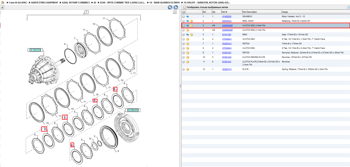350x167 pixels.
Task: Click the next figure blue arrow
Action: coord(176,7)
